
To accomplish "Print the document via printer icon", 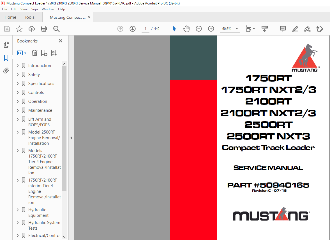I will click(x=44, y=29).
